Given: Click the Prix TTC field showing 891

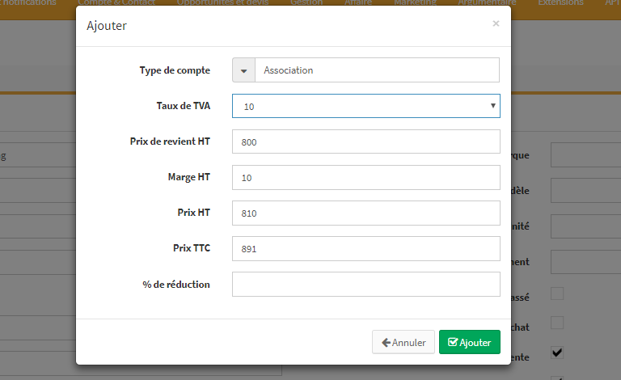Looking at the screenshot, I should 366,248.
